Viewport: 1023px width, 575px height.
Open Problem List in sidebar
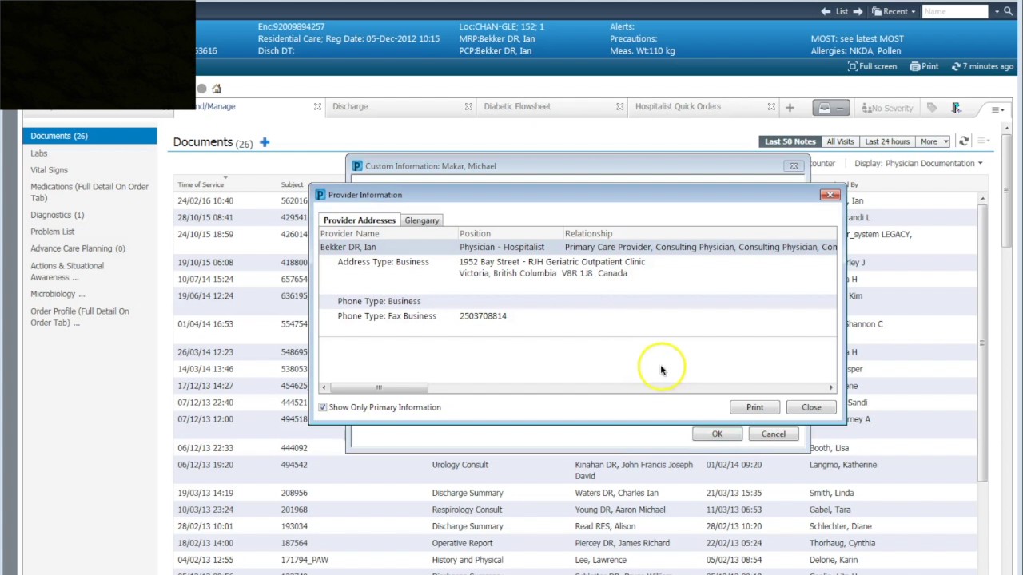point(52,232)
